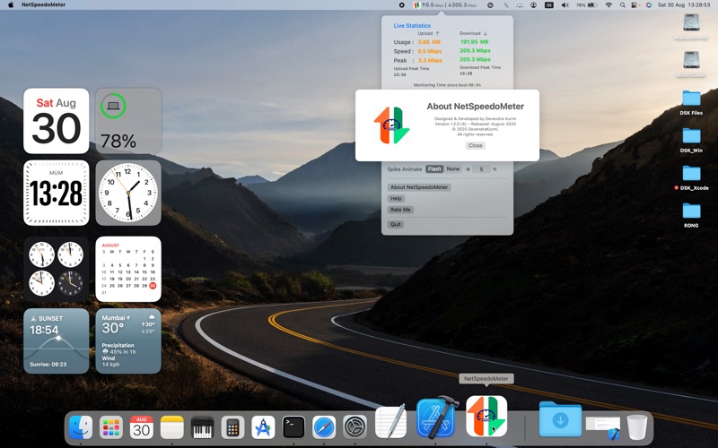Select the RDNG folder on desktop
Screen dimensions: 718x448
(x=691, y=215)
